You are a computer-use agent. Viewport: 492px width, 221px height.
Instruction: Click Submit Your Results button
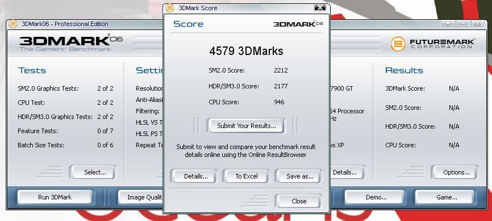tap(247, 126)
